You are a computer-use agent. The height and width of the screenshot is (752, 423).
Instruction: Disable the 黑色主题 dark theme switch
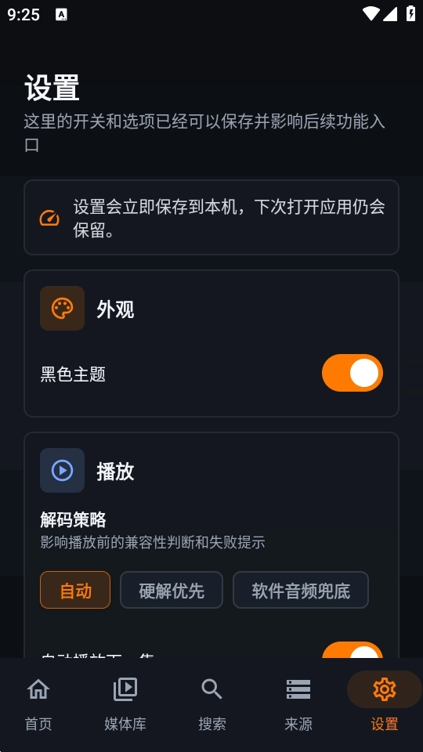click(x=352, y=373)
